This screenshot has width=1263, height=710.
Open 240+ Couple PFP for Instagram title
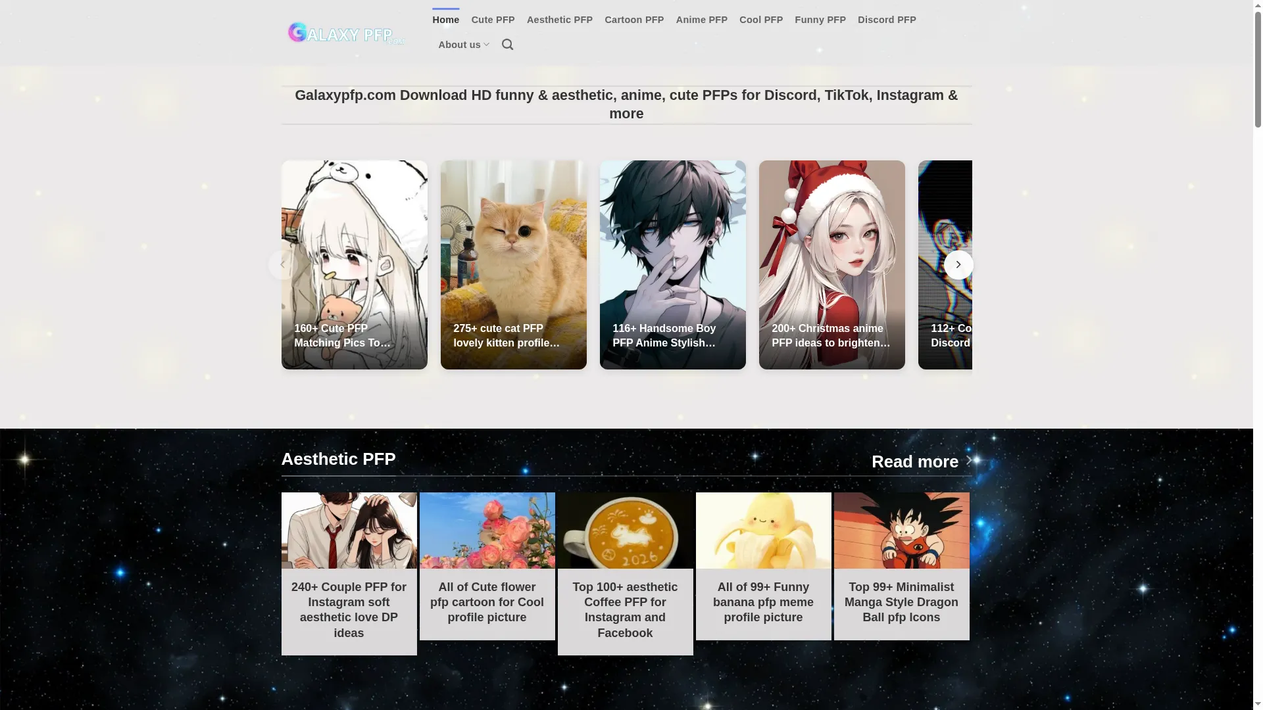(x=349, y=610)
